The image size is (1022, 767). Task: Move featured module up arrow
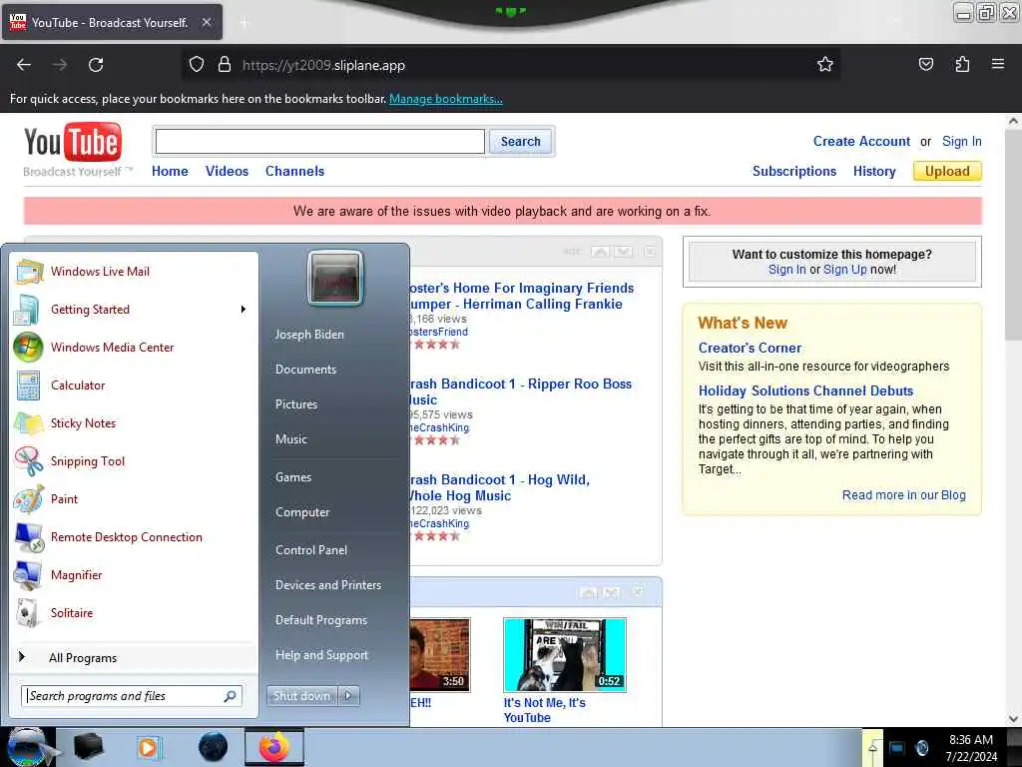point(600,252)
